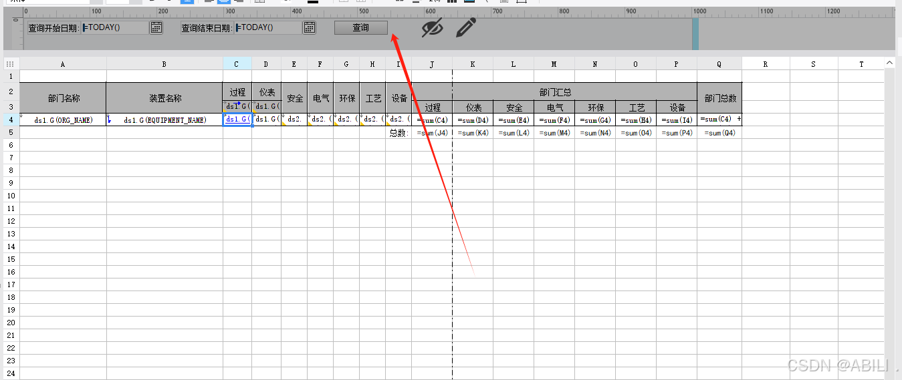Select row 12 header

click(10, 221)
